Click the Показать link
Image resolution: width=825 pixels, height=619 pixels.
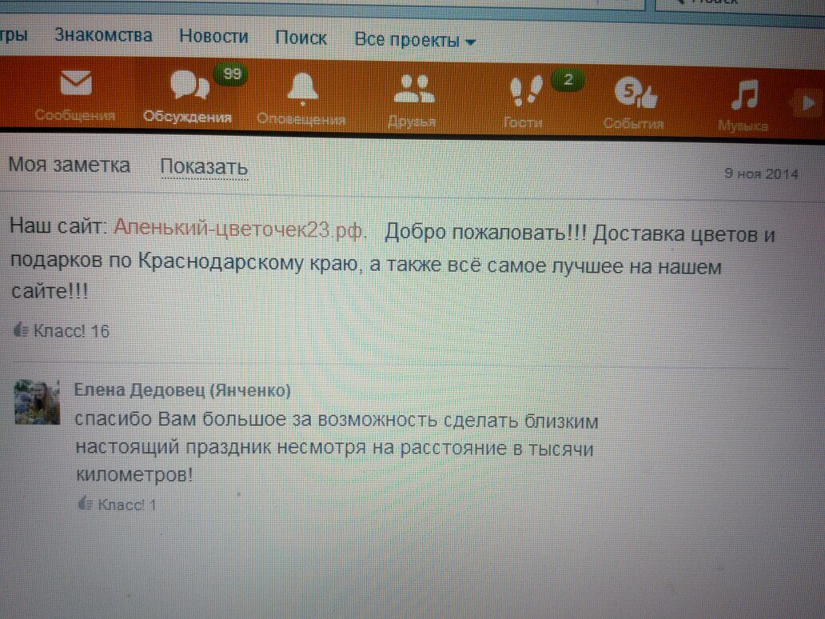(x=203, y=168)
